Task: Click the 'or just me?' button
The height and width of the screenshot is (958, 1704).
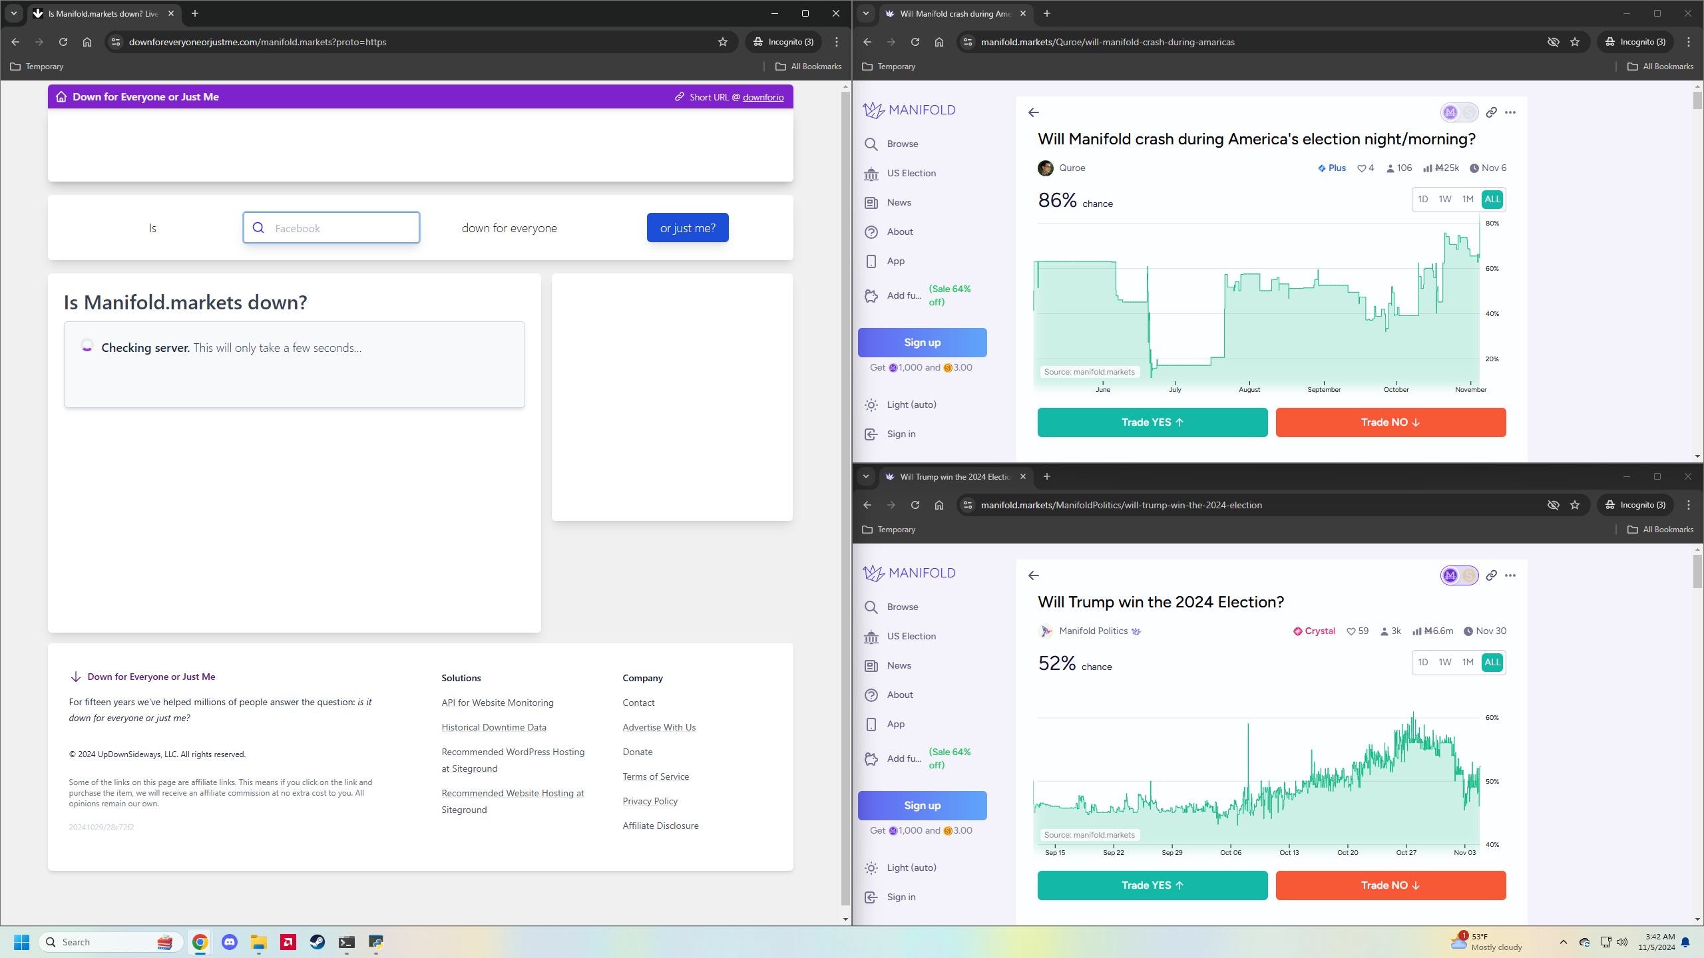Action: click(x=688, y=228)
